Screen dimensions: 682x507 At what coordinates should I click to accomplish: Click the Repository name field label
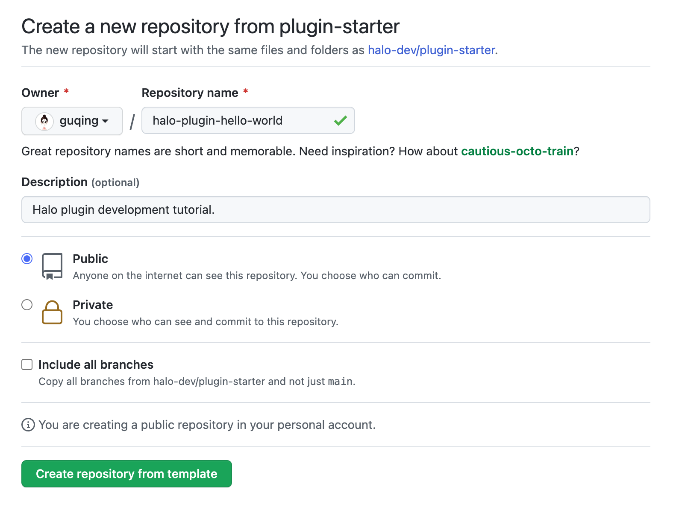(190, 93)
